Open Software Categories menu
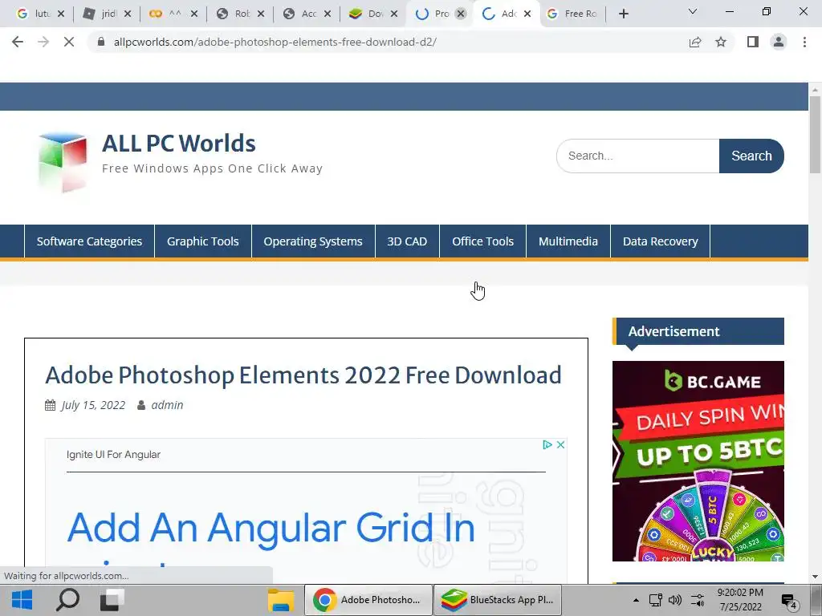Viewport: 822px width, 616px height. 90,241
